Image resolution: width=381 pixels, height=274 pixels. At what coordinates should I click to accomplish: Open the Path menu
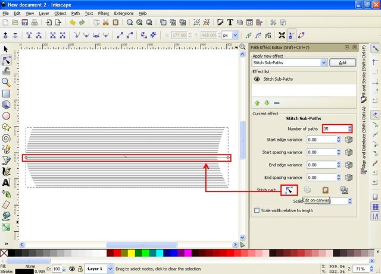[x=76, y=13]
